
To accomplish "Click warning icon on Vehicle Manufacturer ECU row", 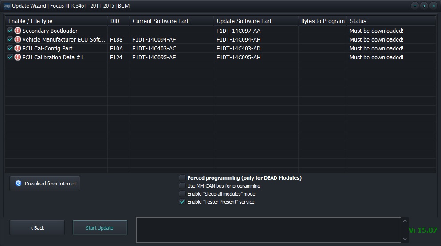I will (18, 39).
